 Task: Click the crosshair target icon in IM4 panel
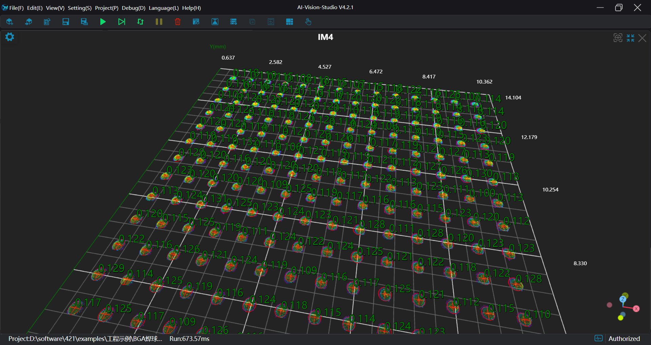(x=618, y=38)
